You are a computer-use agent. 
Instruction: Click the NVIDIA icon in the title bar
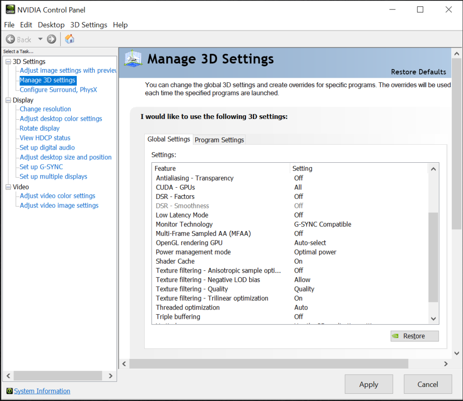point(9,9)
